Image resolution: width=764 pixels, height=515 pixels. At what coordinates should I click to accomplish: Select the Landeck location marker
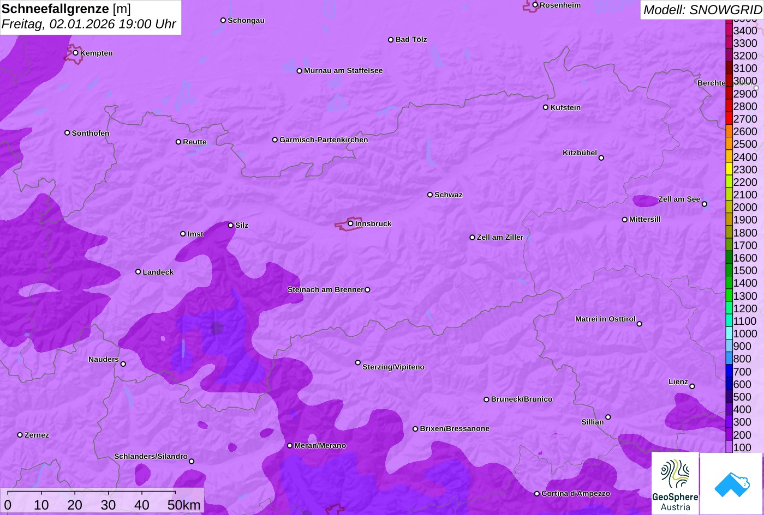(138, 271)
